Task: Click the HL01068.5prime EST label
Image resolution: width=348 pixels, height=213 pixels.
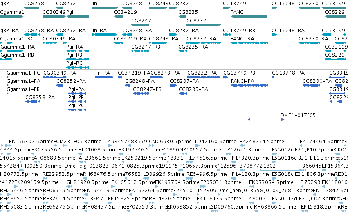Action: (x=99, y=150)
